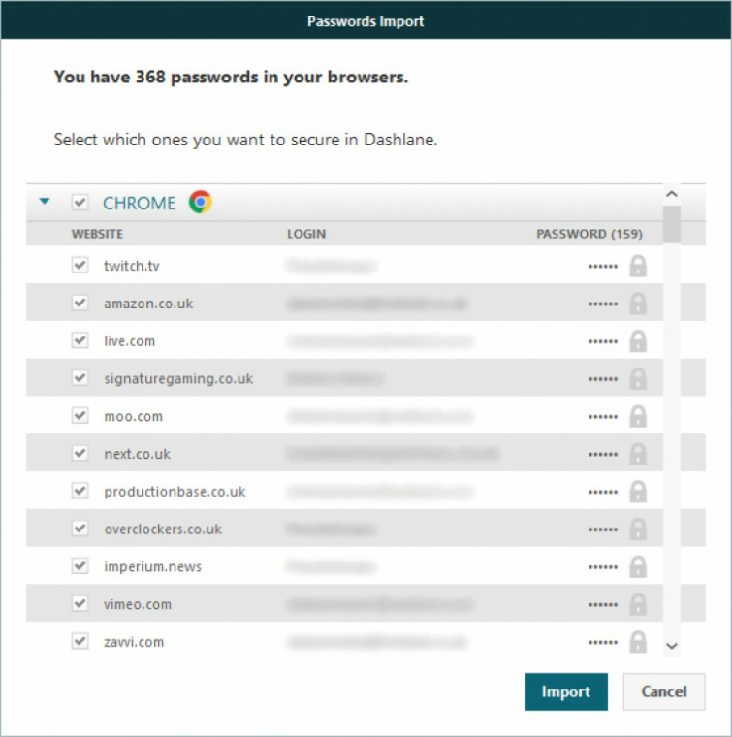The image size is (732, 737).
Task: Toggle the CHROME select-all checkbox
Action: (x=80, y=203)
